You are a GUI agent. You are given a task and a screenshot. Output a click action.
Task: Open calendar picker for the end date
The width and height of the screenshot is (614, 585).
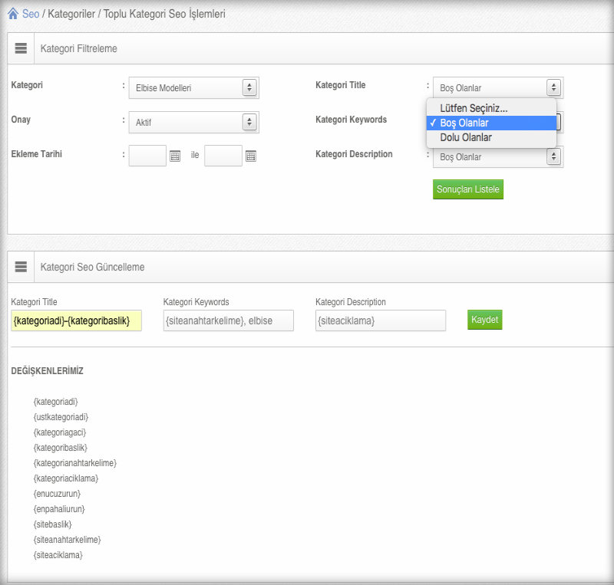pos(250,156)
